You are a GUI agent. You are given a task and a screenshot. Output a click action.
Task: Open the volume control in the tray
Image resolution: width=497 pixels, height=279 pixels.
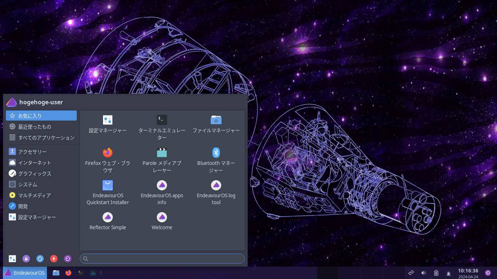click(x=424, y=273)
